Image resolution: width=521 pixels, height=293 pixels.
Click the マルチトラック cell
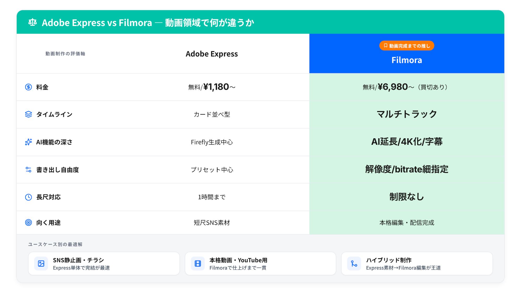pyautogui.click(x=407, y=114)
